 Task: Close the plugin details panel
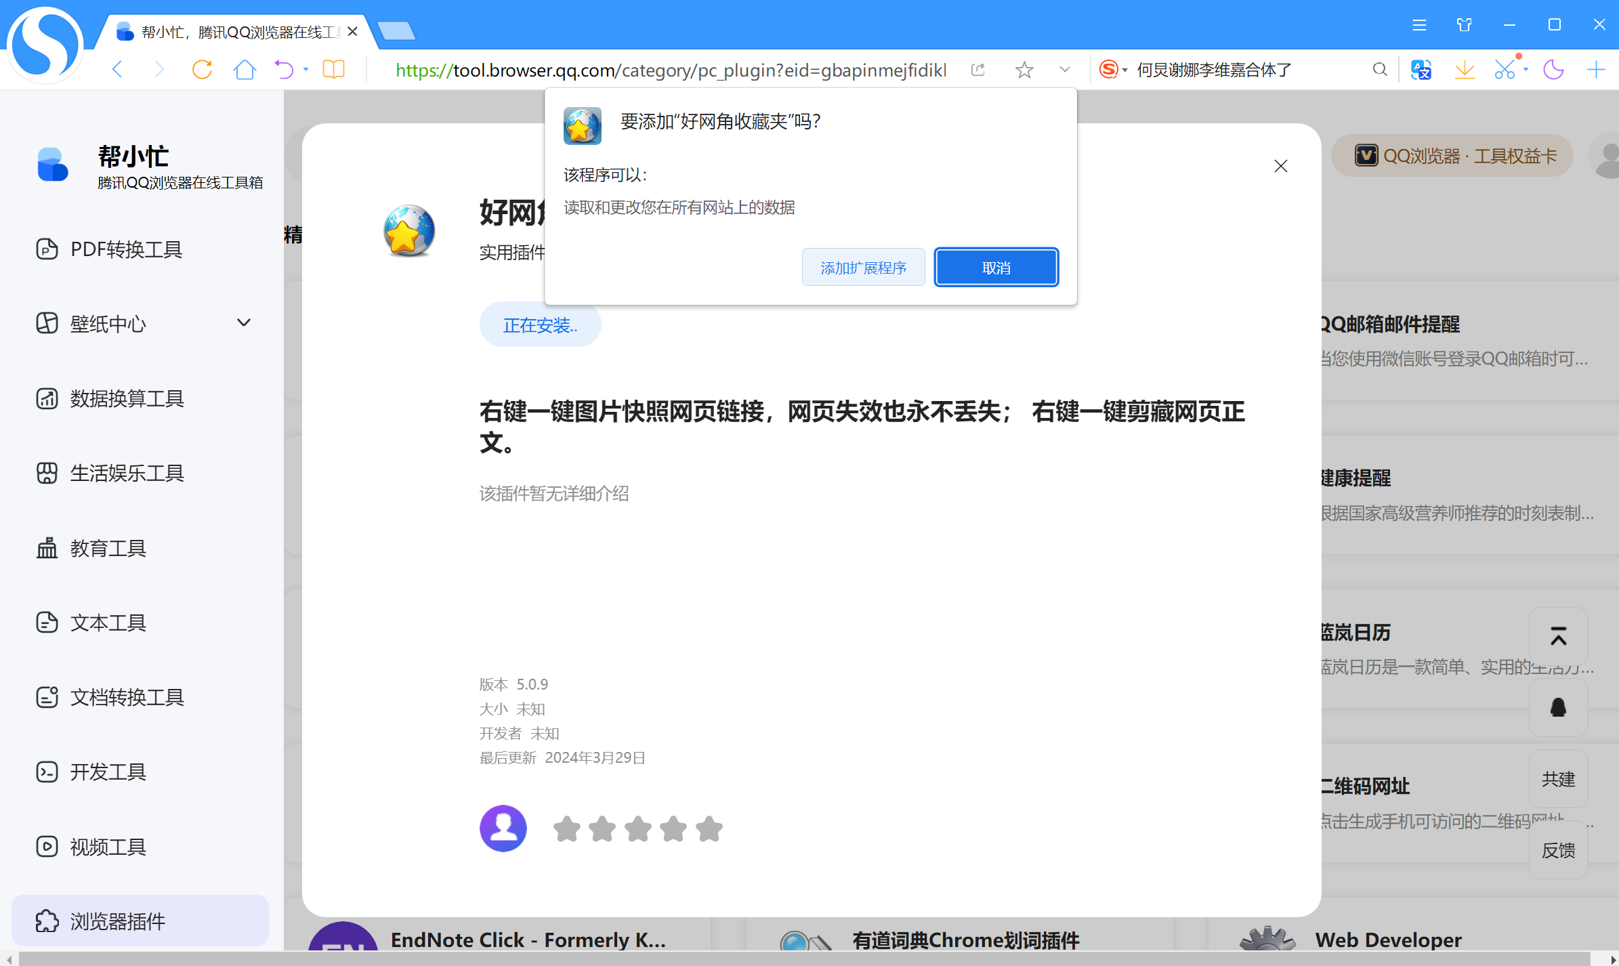click(x=1280, y=166)
